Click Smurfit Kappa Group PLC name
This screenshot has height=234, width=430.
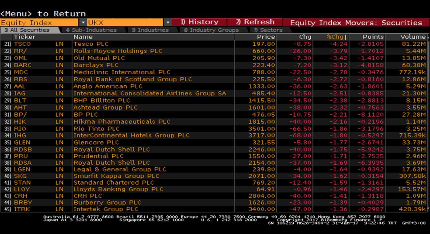pos(116,176)
